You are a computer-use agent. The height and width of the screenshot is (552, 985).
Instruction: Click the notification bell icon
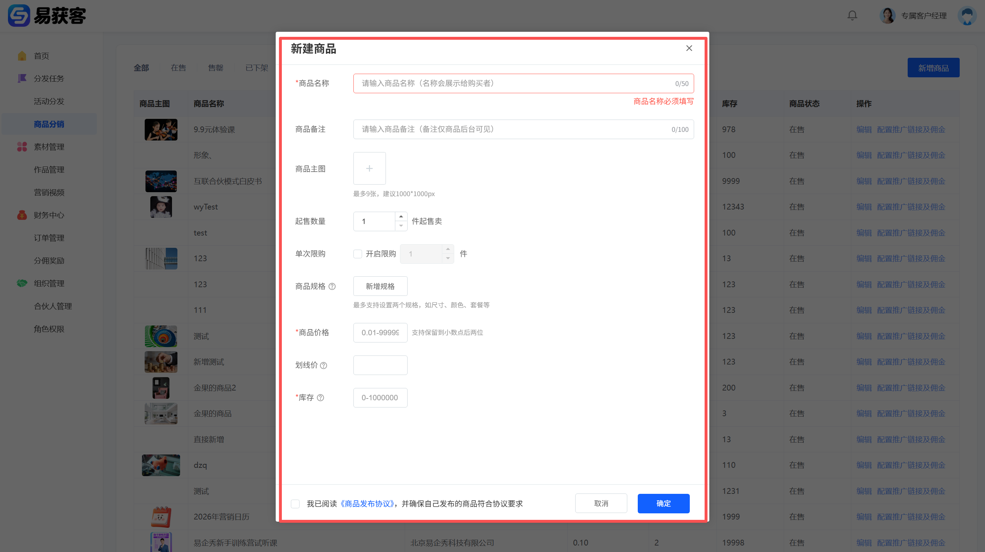pyautogui.click(x=852, y=16)
